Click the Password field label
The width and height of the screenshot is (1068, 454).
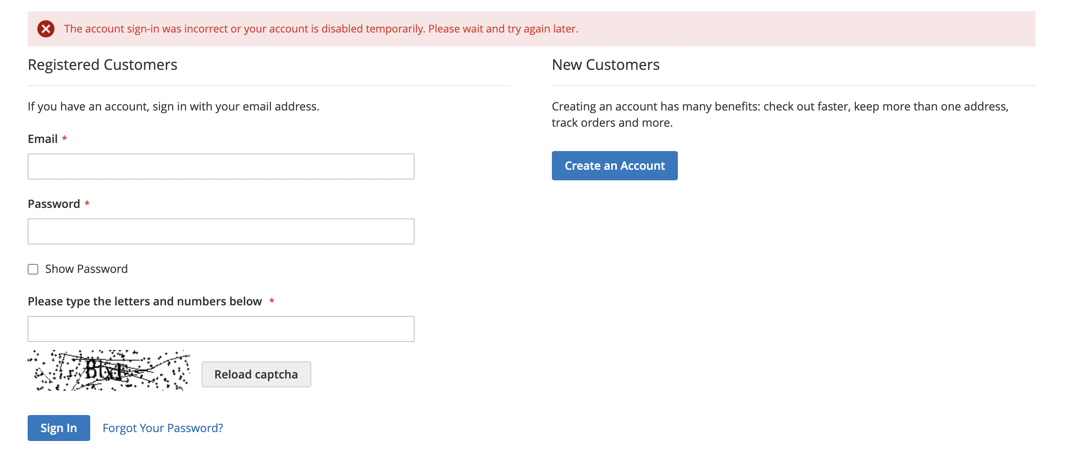click(x=53, y=203)
